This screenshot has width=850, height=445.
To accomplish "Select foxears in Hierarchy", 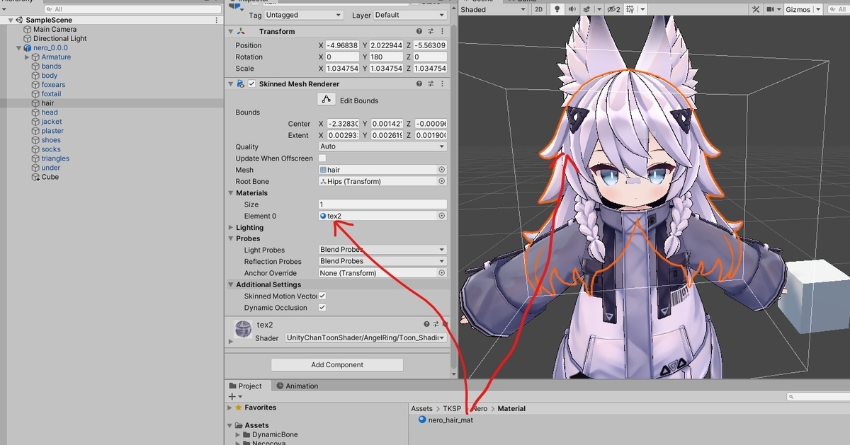I will pos(53,85).
